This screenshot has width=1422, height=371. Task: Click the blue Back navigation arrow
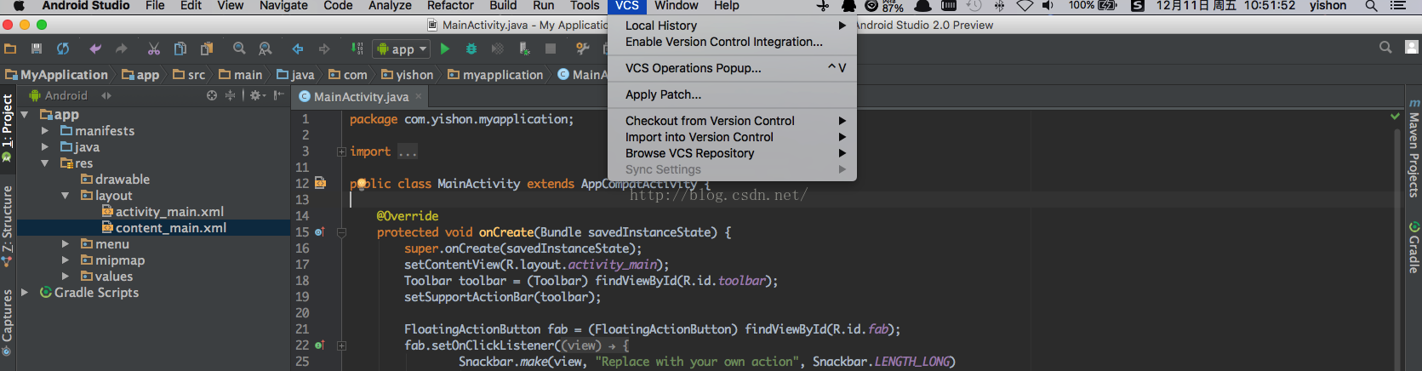pyautogui.click(x=298, y=49)
